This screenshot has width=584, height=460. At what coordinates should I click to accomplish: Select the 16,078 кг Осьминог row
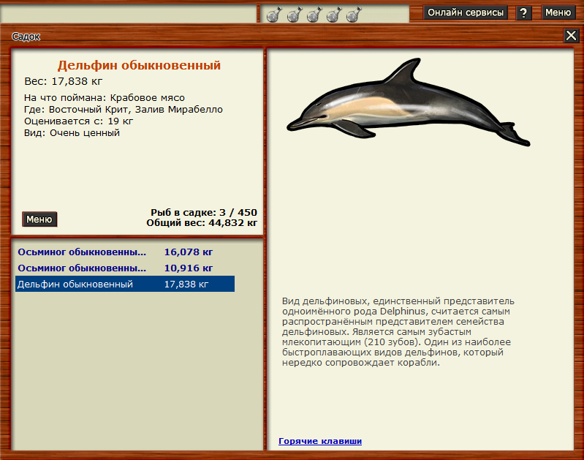click(125, 252)
